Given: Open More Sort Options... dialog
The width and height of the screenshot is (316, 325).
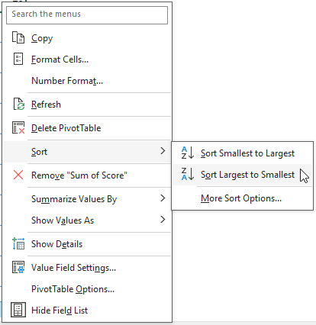Looking at the screenshot, I should tap(242, 198).
